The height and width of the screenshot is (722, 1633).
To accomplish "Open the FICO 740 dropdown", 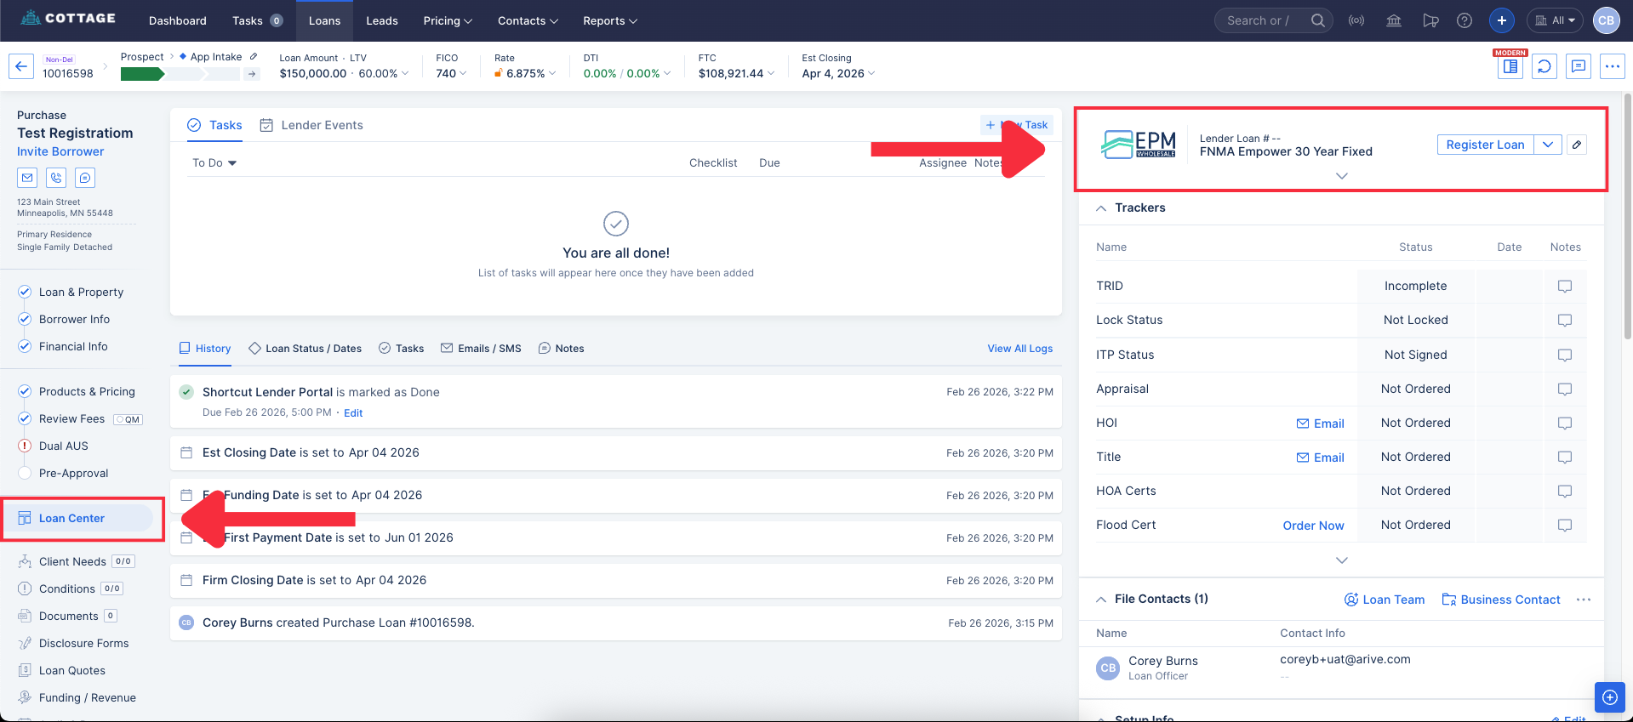I will click(x=451, y=74).
